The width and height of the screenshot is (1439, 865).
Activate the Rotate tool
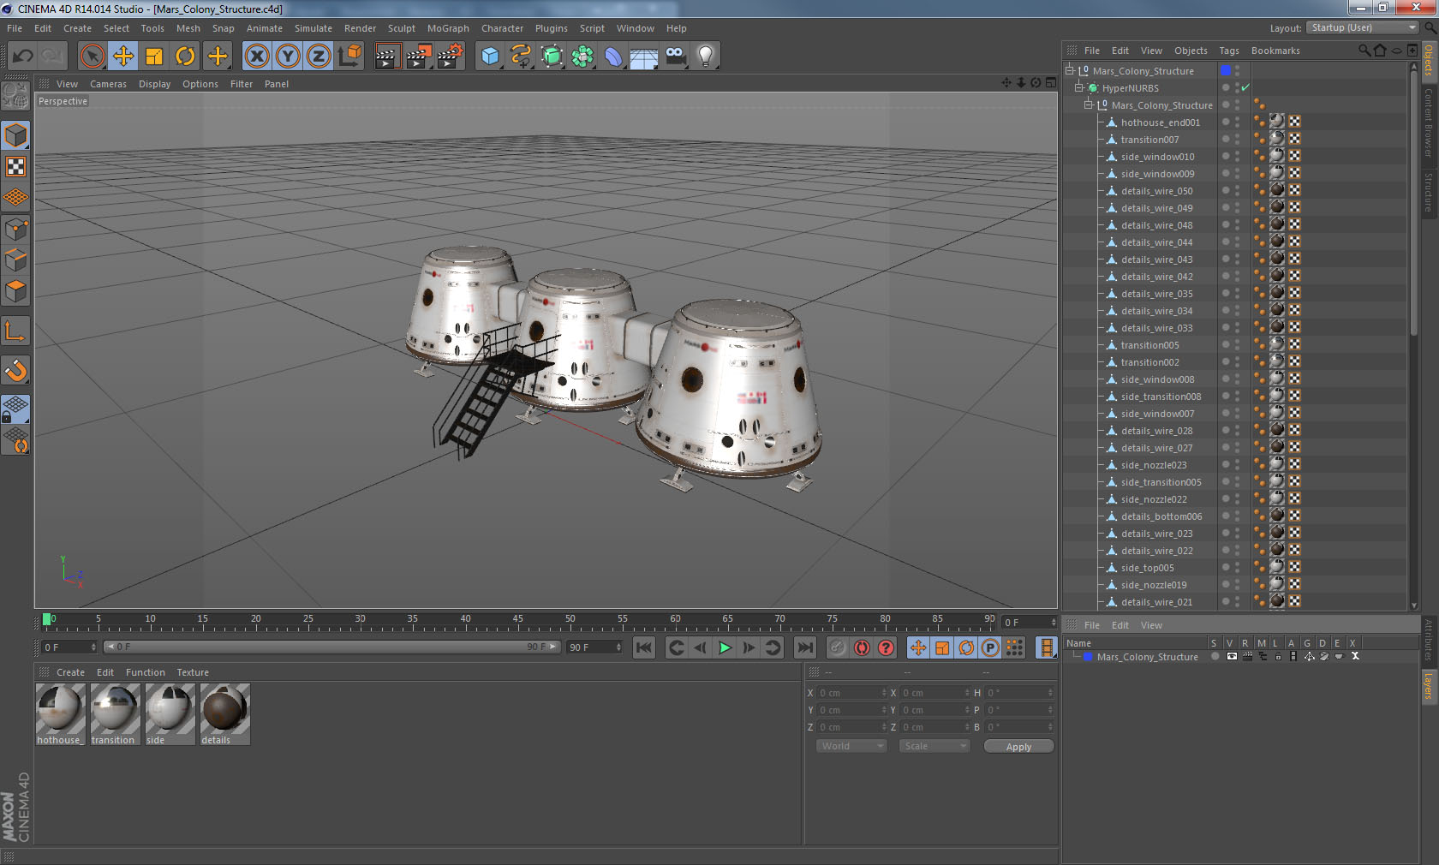[185, 57]
